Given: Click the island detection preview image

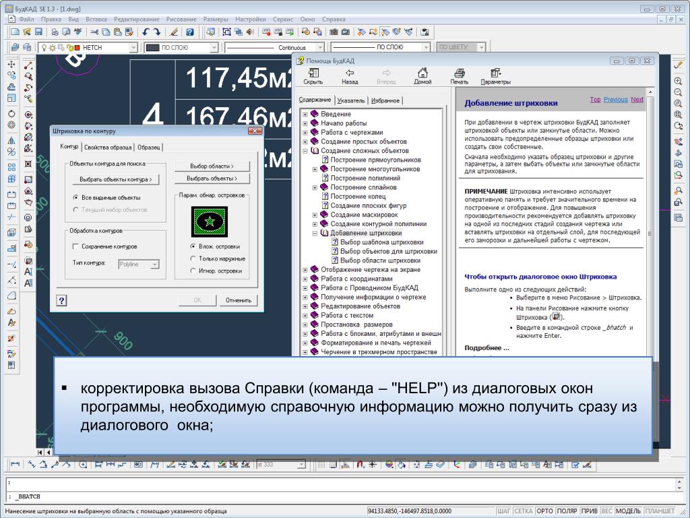Looking at the screenshot, I should coord(210,221).
